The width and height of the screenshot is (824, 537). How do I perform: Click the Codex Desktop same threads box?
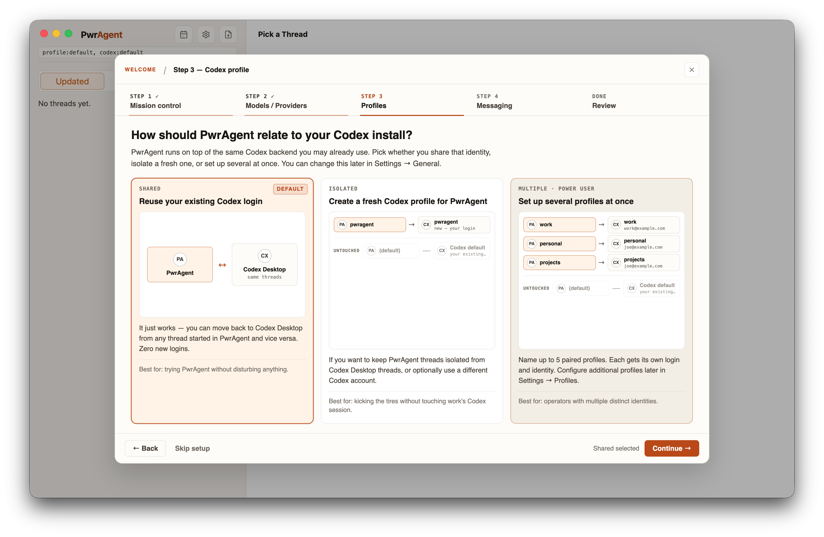(x=264, y=265)
